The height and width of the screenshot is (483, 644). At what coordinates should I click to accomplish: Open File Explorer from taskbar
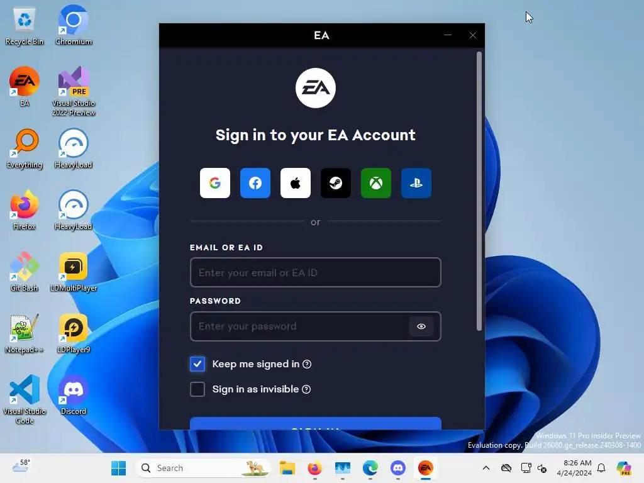pyautogui.click(x=287, y=468)
